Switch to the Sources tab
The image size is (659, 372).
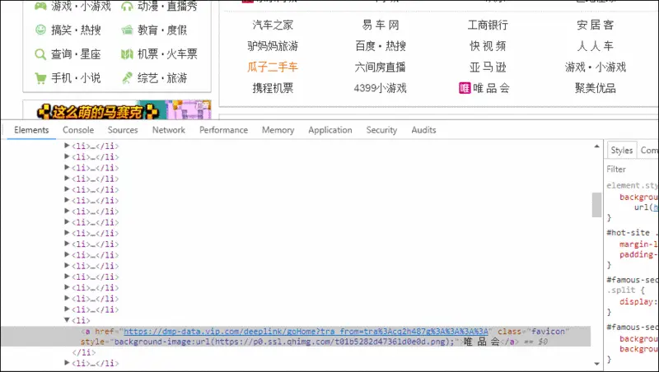(x=123, y=130)
